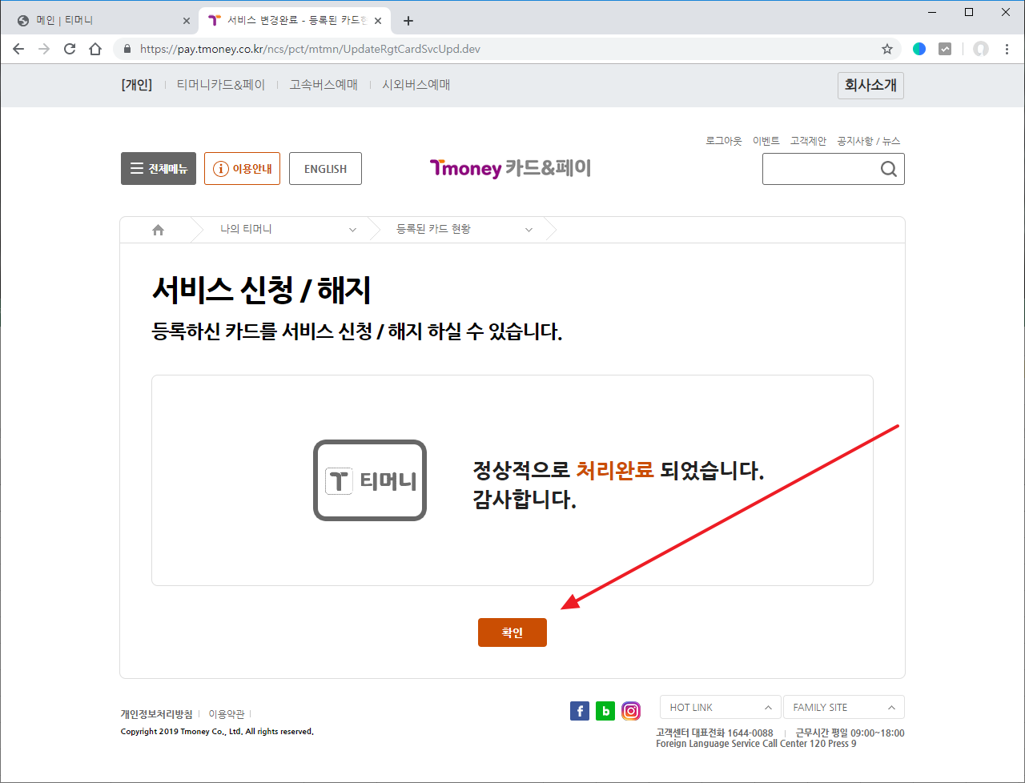Open the 이용약관 link
Image resolution: width=1025 pixels, height=783 pixels.
[x=227, y=714]
